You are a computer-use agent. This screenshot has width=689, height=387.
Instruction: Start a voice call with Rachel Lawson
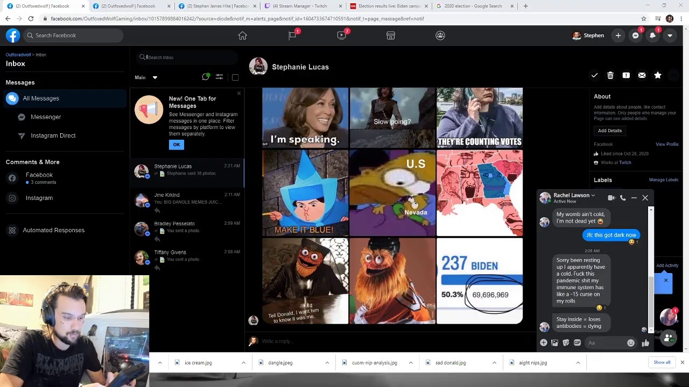point(623,198)
